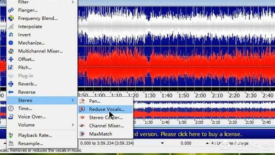Click the red waveform in overview strip
275x155 pixels.
click(203, 115)
